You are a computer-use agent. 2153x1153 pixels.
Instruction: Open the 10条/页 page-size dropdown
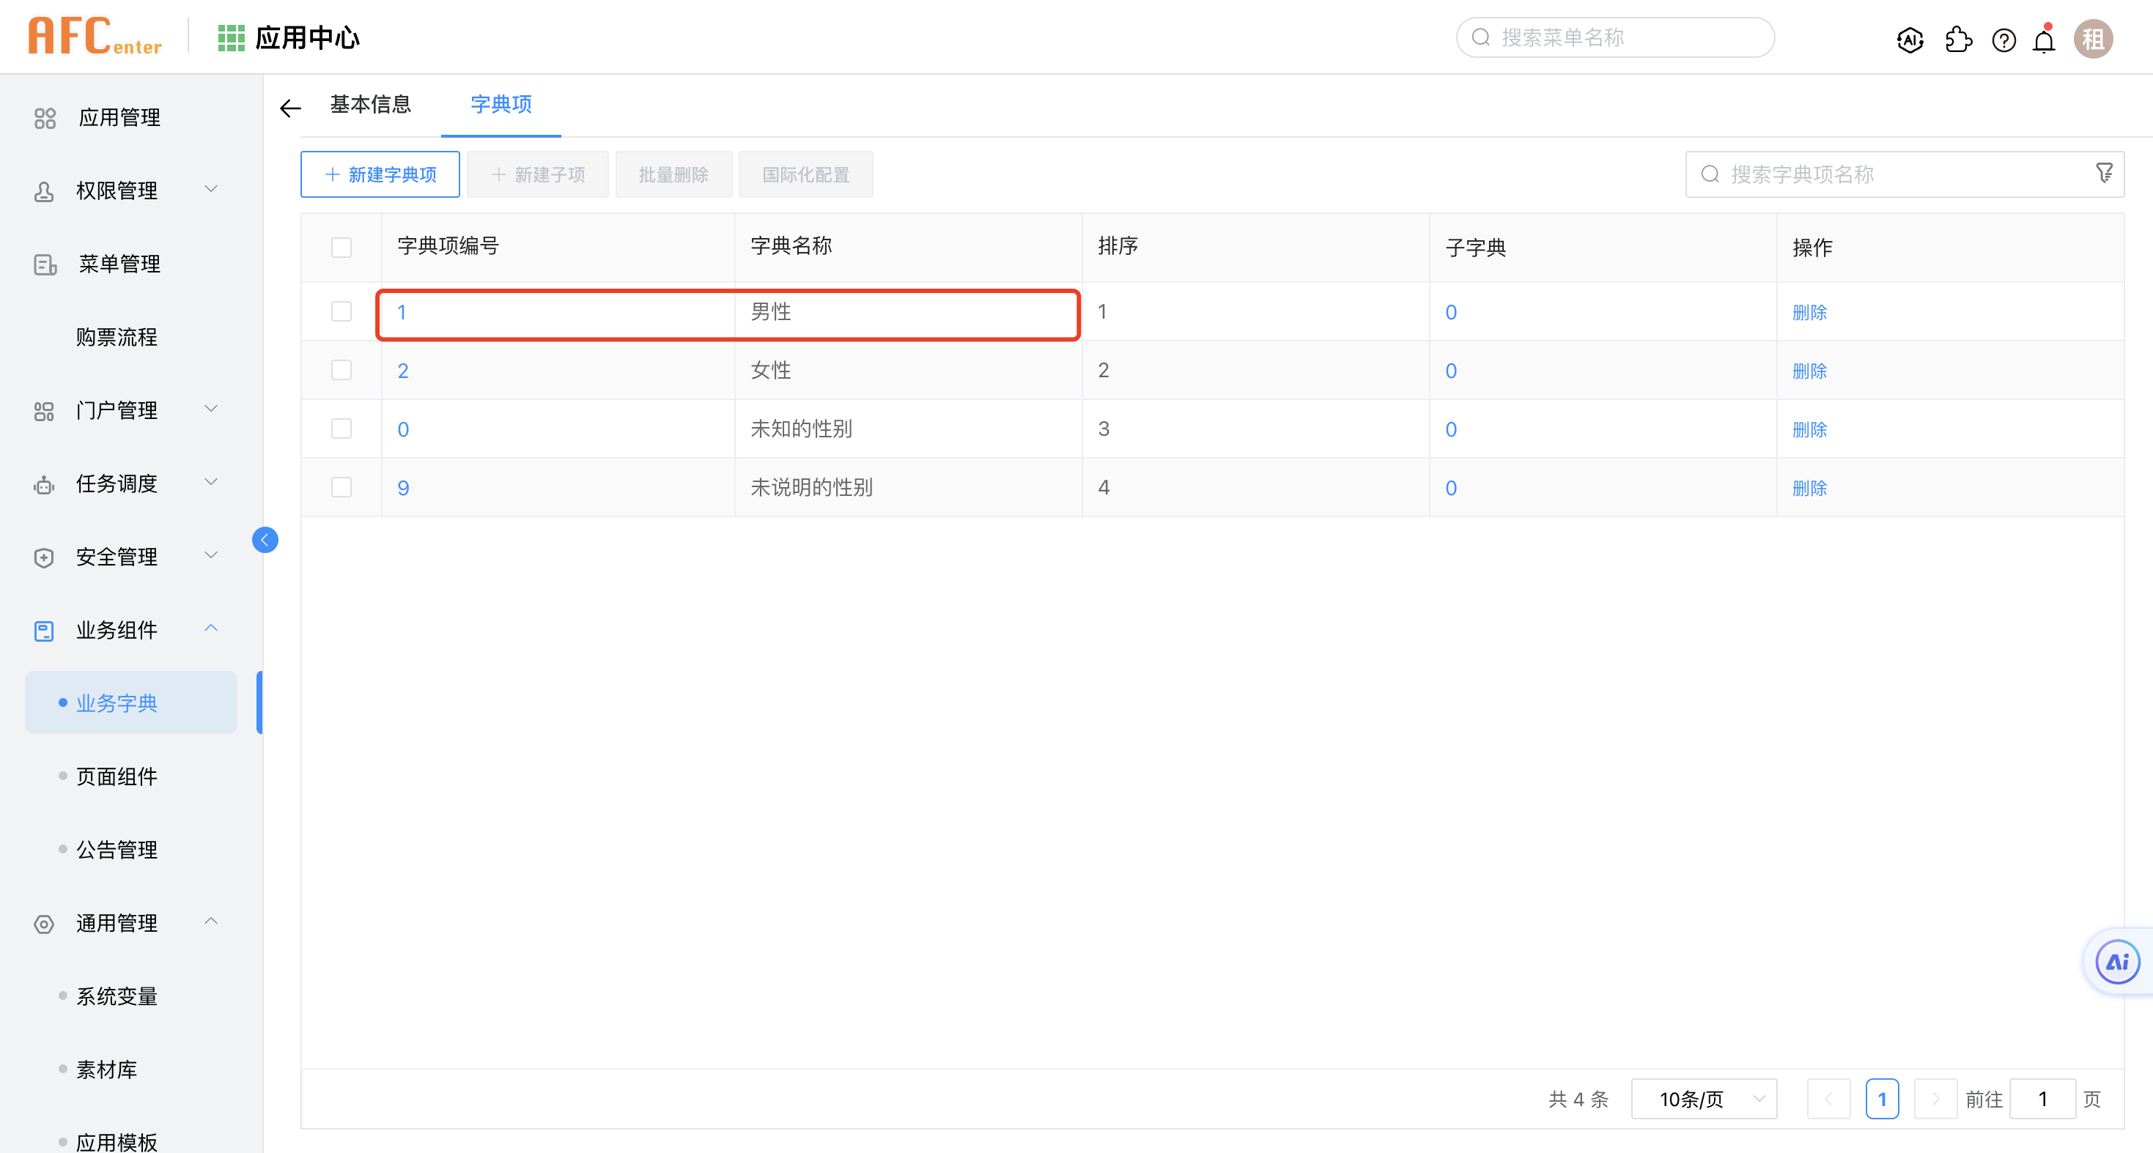pos(1703,1099)
